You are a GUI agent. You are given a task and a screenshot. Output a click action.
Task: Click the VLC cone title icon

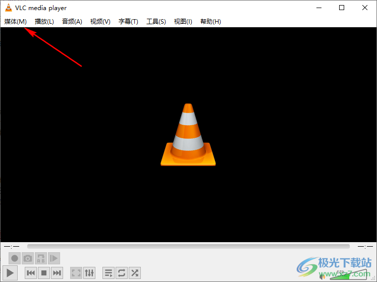9,8
